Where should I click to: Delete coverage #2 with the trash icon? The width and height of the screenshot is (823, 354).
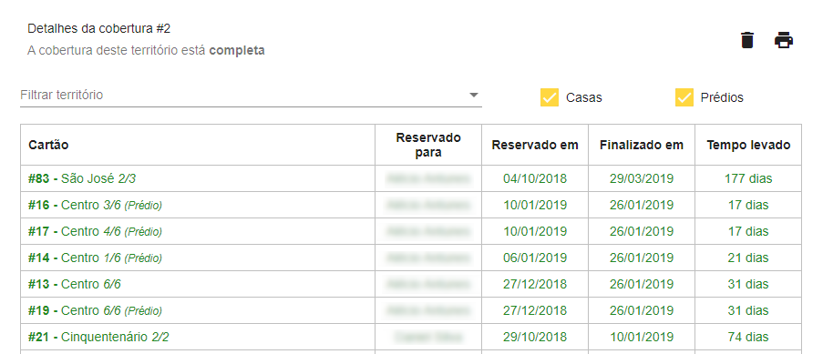(746, 40)
